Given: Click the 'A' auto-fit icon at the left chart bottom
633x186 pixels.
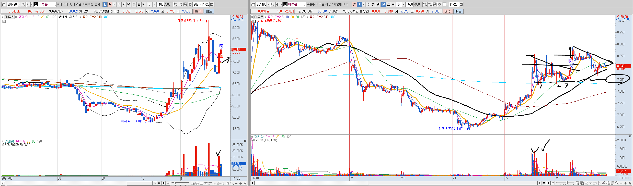Looking at the screenshot, I should coord(245,183).
